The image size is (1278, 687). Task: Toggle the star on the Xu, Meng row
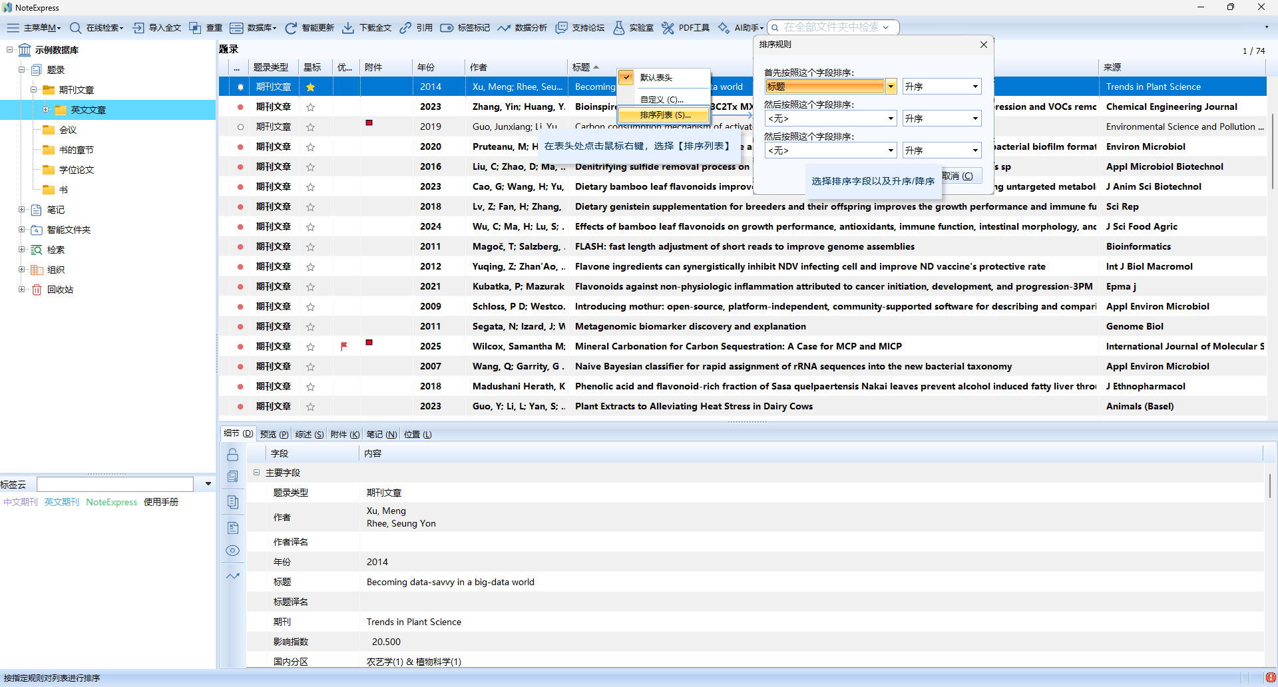310,87
